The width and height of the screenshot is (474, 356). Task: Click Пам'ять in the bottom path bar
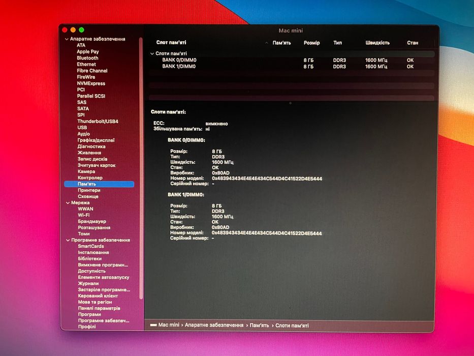[x=259, y=325]
